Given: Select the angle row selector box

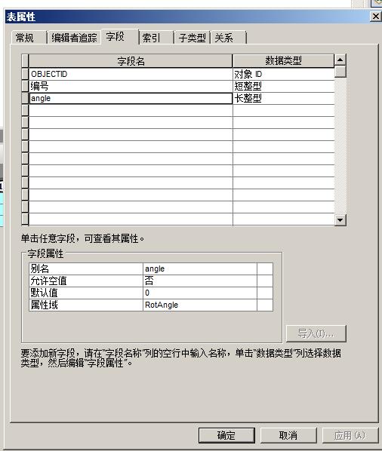Looking at the screenshot, I should pyautogui.click(x=25, y=98).
